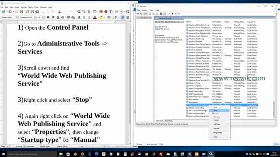This screenshot has width=280, height=157.
Task: Expand All Tasks submenu in context menu
Action: click(219, 124)
